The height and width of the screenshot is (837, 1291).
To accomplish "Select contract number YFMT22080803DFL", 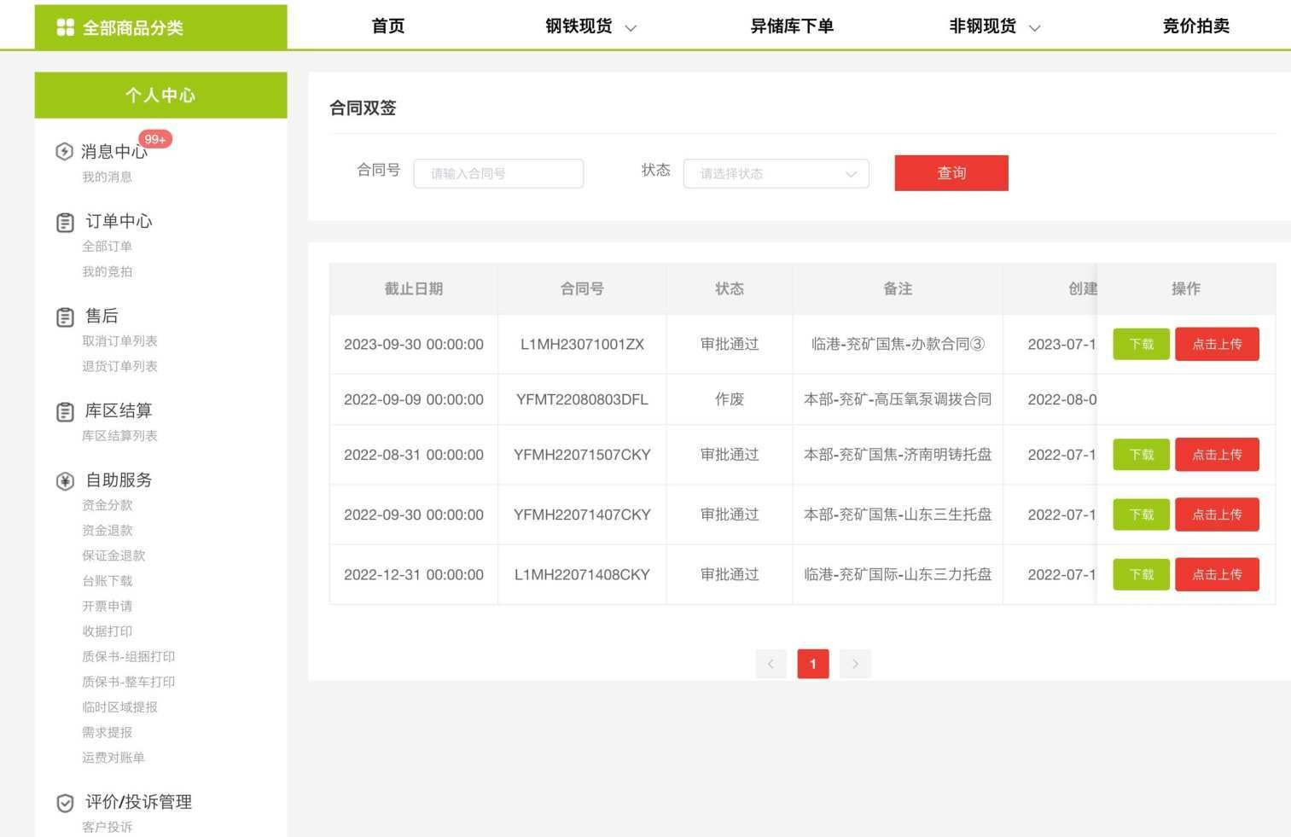I will (582, 399).
